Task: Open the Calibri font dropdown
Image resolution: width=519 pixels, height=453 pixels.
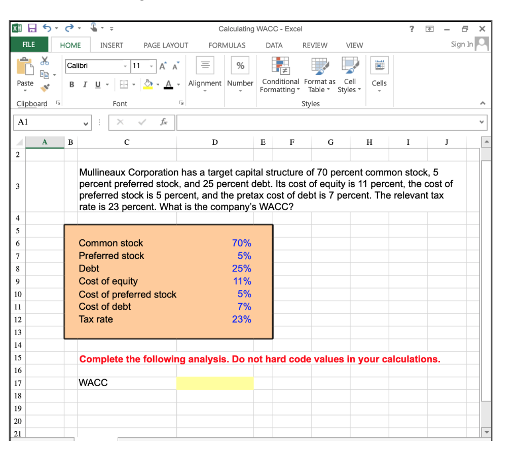Action: [125, 66]
